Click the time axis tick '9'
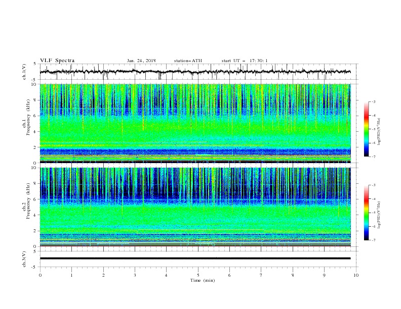 tap(324, 275)
